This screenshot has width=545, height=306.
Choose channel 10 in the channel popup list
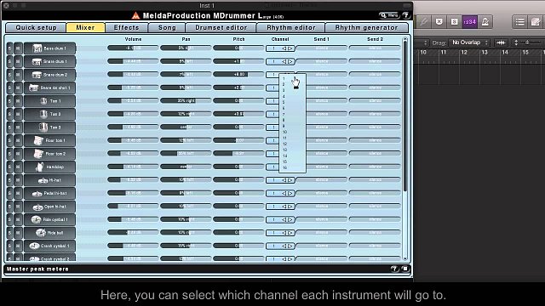pyautogui.click(x=292, y=133)
